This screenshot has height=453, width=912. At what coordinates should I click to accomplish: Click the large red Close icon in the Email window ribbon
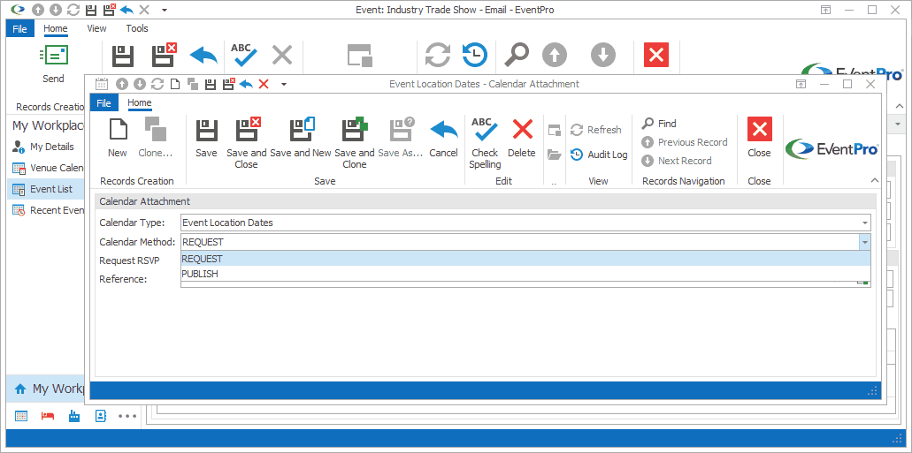click(656, 56)
